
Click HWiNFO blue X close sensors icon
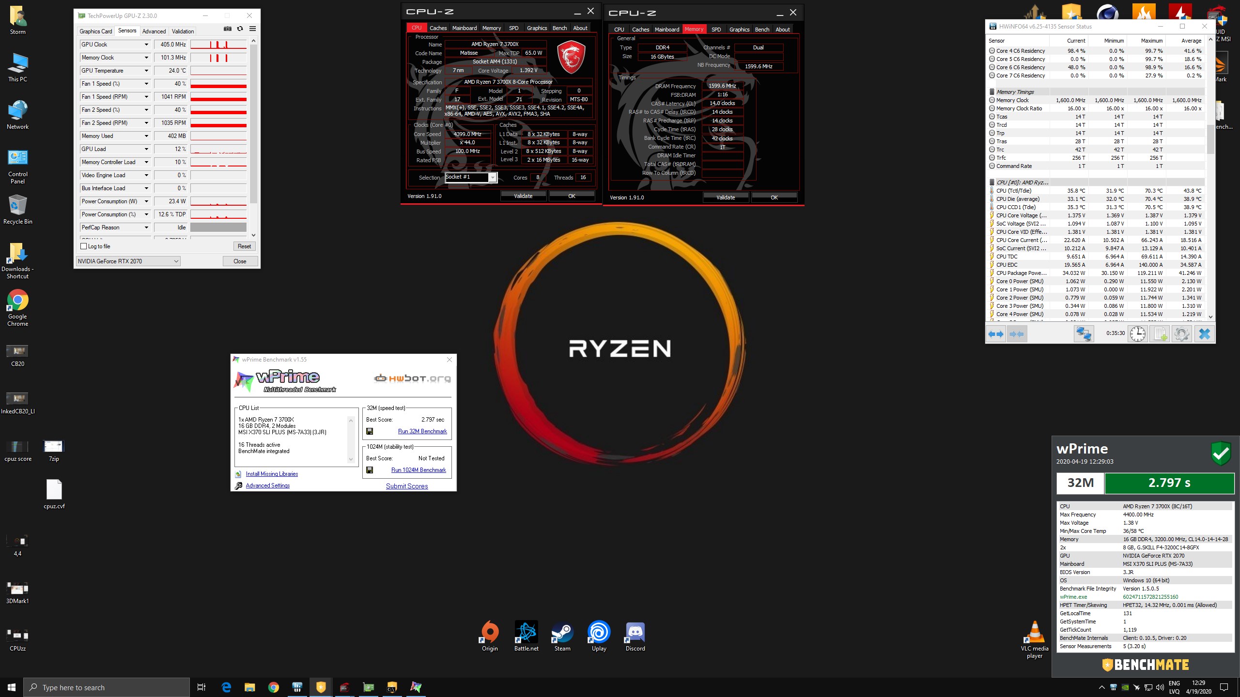1205,334
